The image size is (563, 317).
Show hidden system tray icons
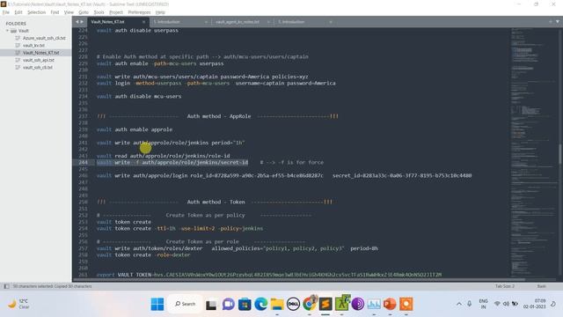(459, 304)
